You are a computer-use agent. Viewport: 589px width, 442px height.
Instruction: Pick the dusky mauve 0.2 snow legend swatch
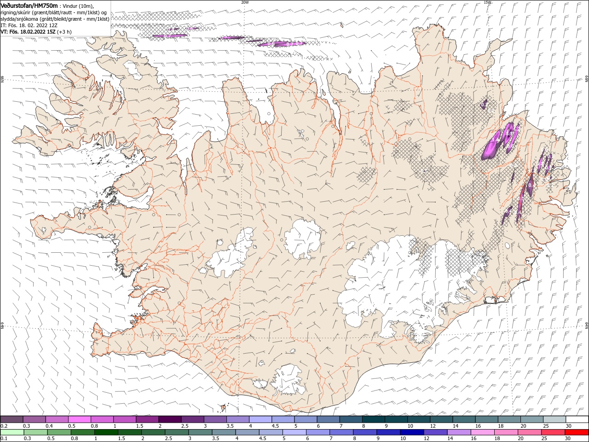coord(12,419)
